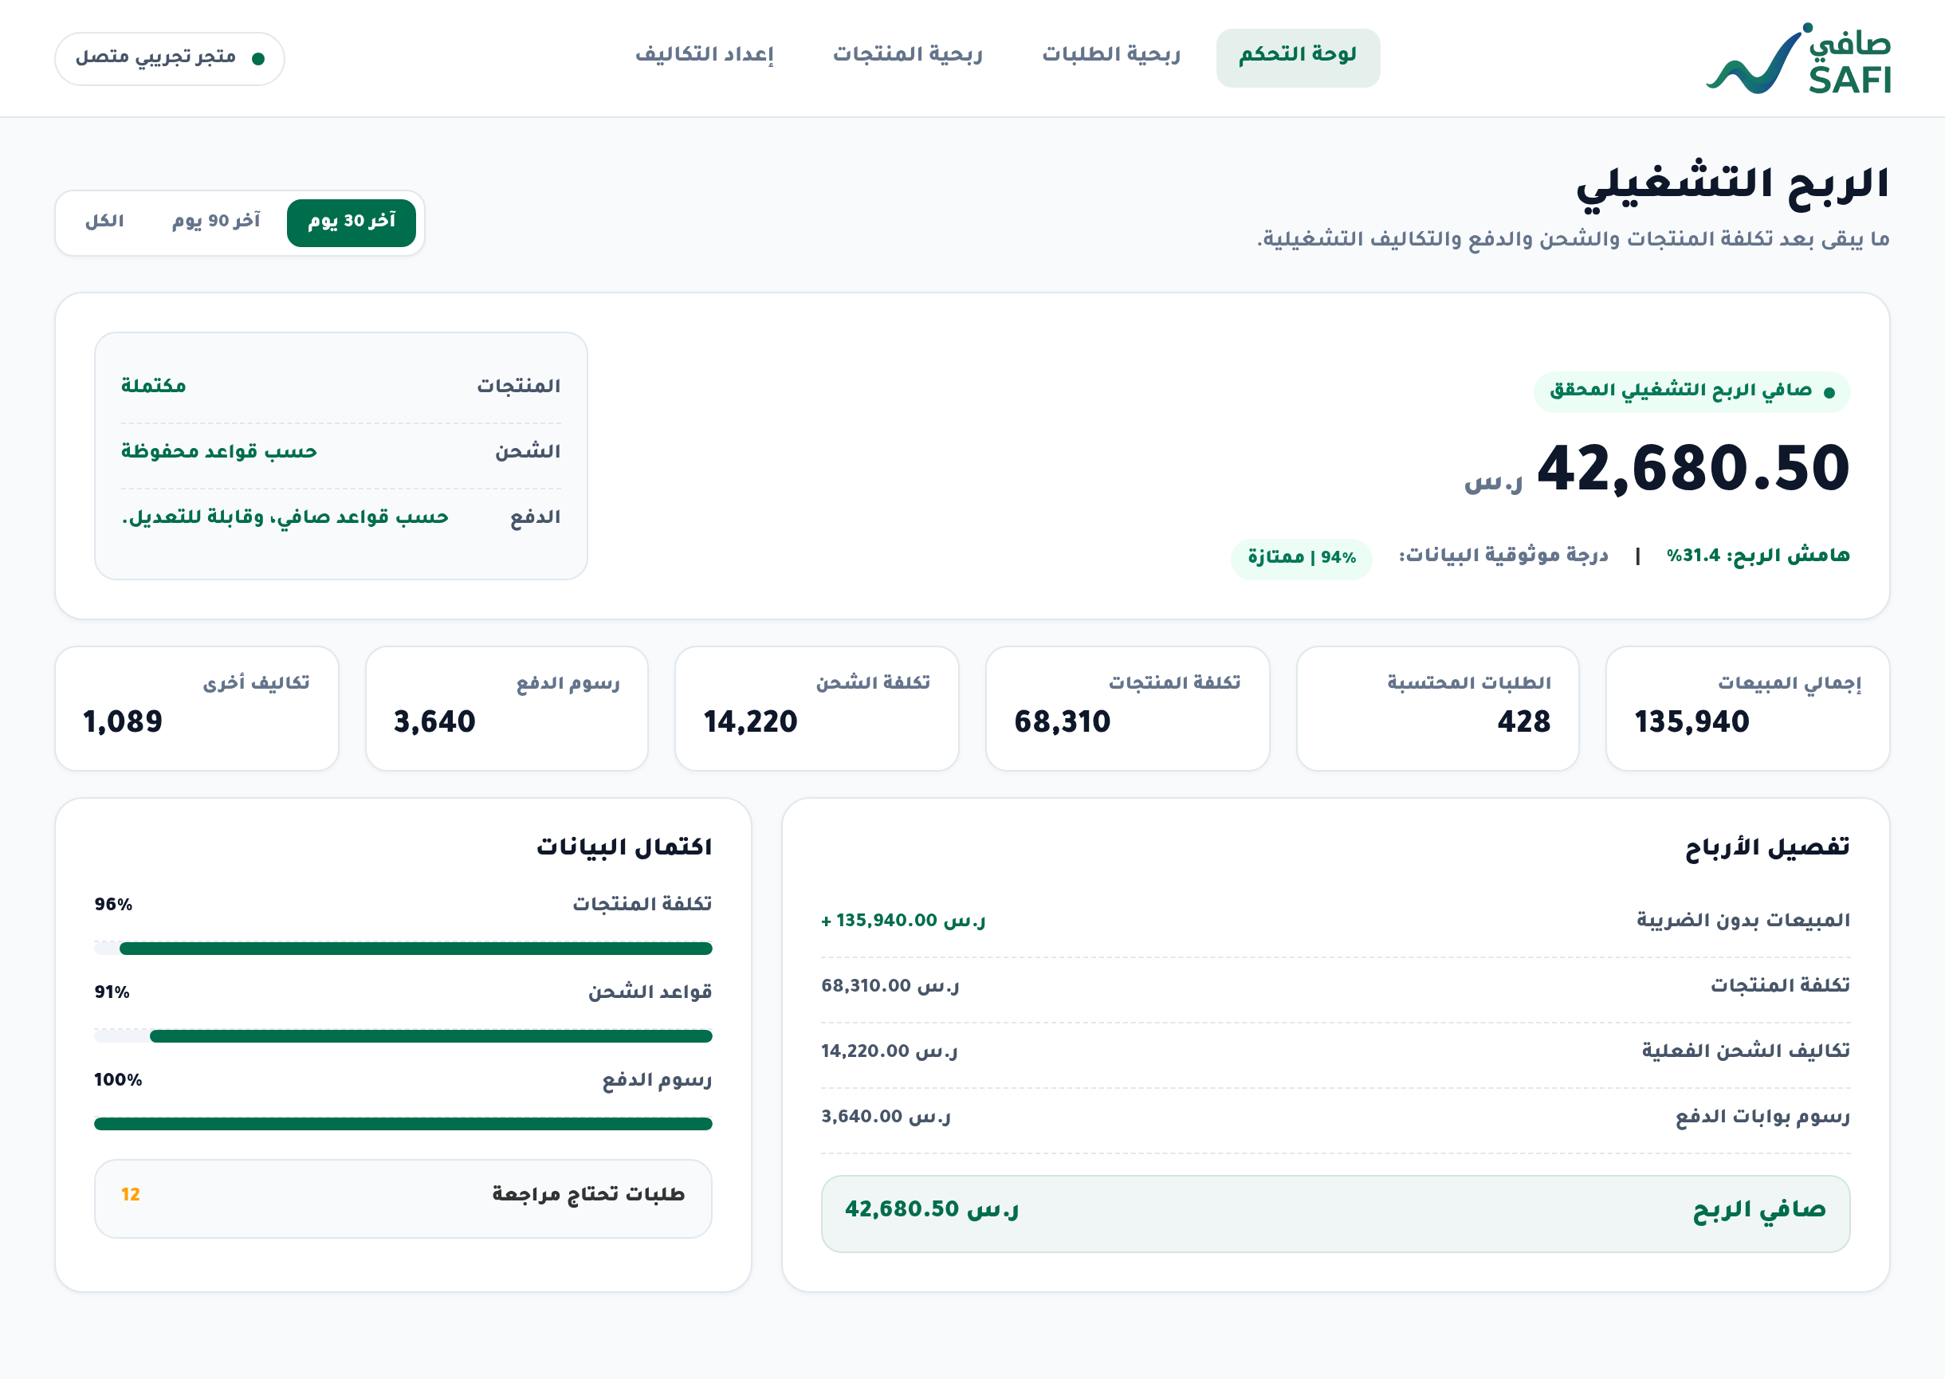Open the رسوم الدفع 3,640 card
The width and height of the screenshot is (1945, 1379).
click(507, 708)
